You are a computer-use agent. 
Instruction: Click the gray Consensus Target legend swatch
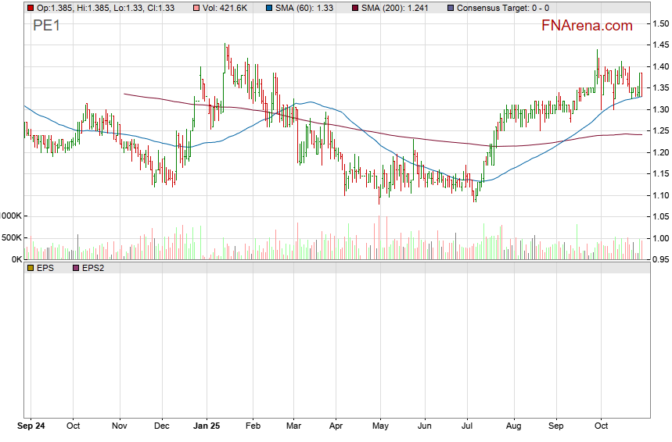tap(451, 8)
